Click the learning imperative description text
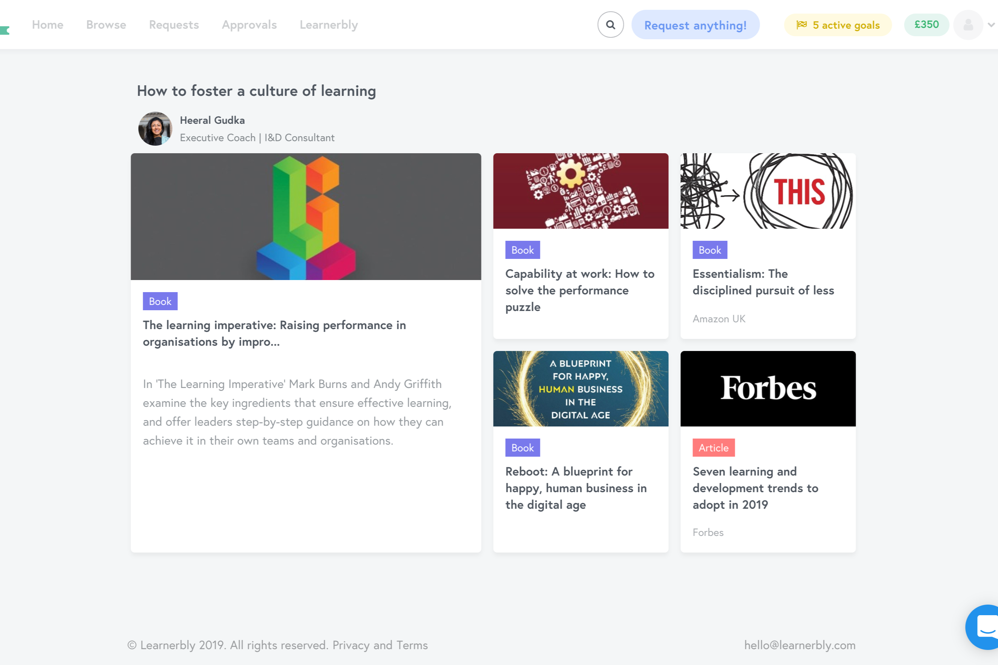 (297, 412)
